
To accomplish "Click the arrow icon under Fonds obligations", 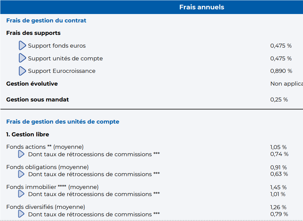I will coord(21,174).
